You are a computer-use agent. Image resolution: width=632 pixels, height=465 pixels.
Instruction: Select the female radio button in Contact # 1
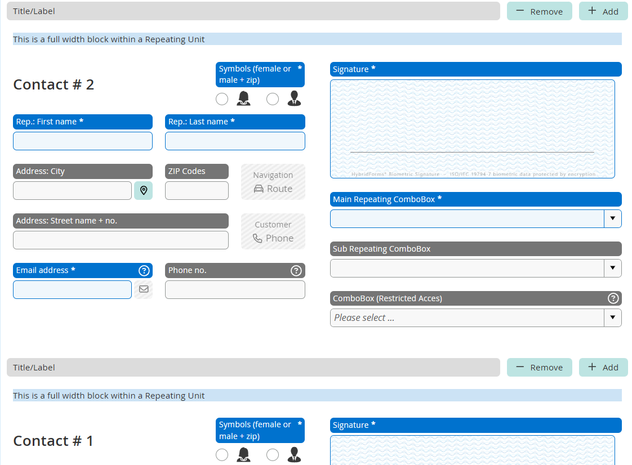pos(222,455)
